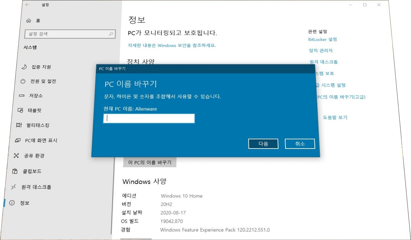Click the 전원 및 절전 power icon
The image size is (411, 240).
(x=23, y=81)
